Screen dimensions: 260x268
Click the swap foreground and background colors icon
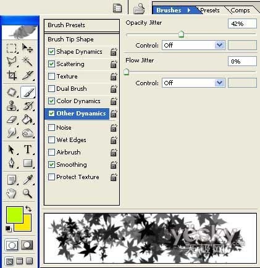pos(28,209)
